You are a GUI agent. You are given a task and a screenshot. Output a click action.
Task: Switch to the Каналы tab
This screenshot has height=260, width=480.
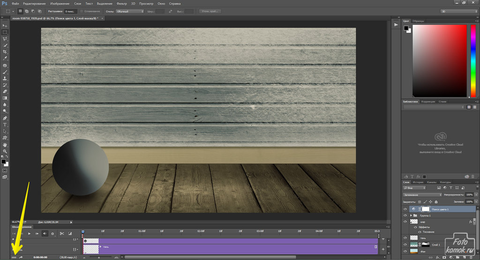[432, 182]
